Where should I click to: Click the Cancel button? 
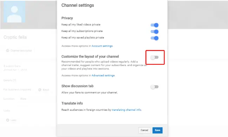pos(145,130)
